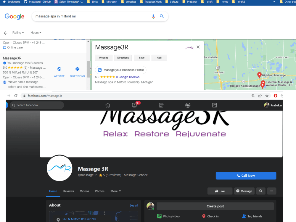This screenshot has width=296, height=222.
Task: Open the three-dots more options button
Action: [x=271, y=191]
